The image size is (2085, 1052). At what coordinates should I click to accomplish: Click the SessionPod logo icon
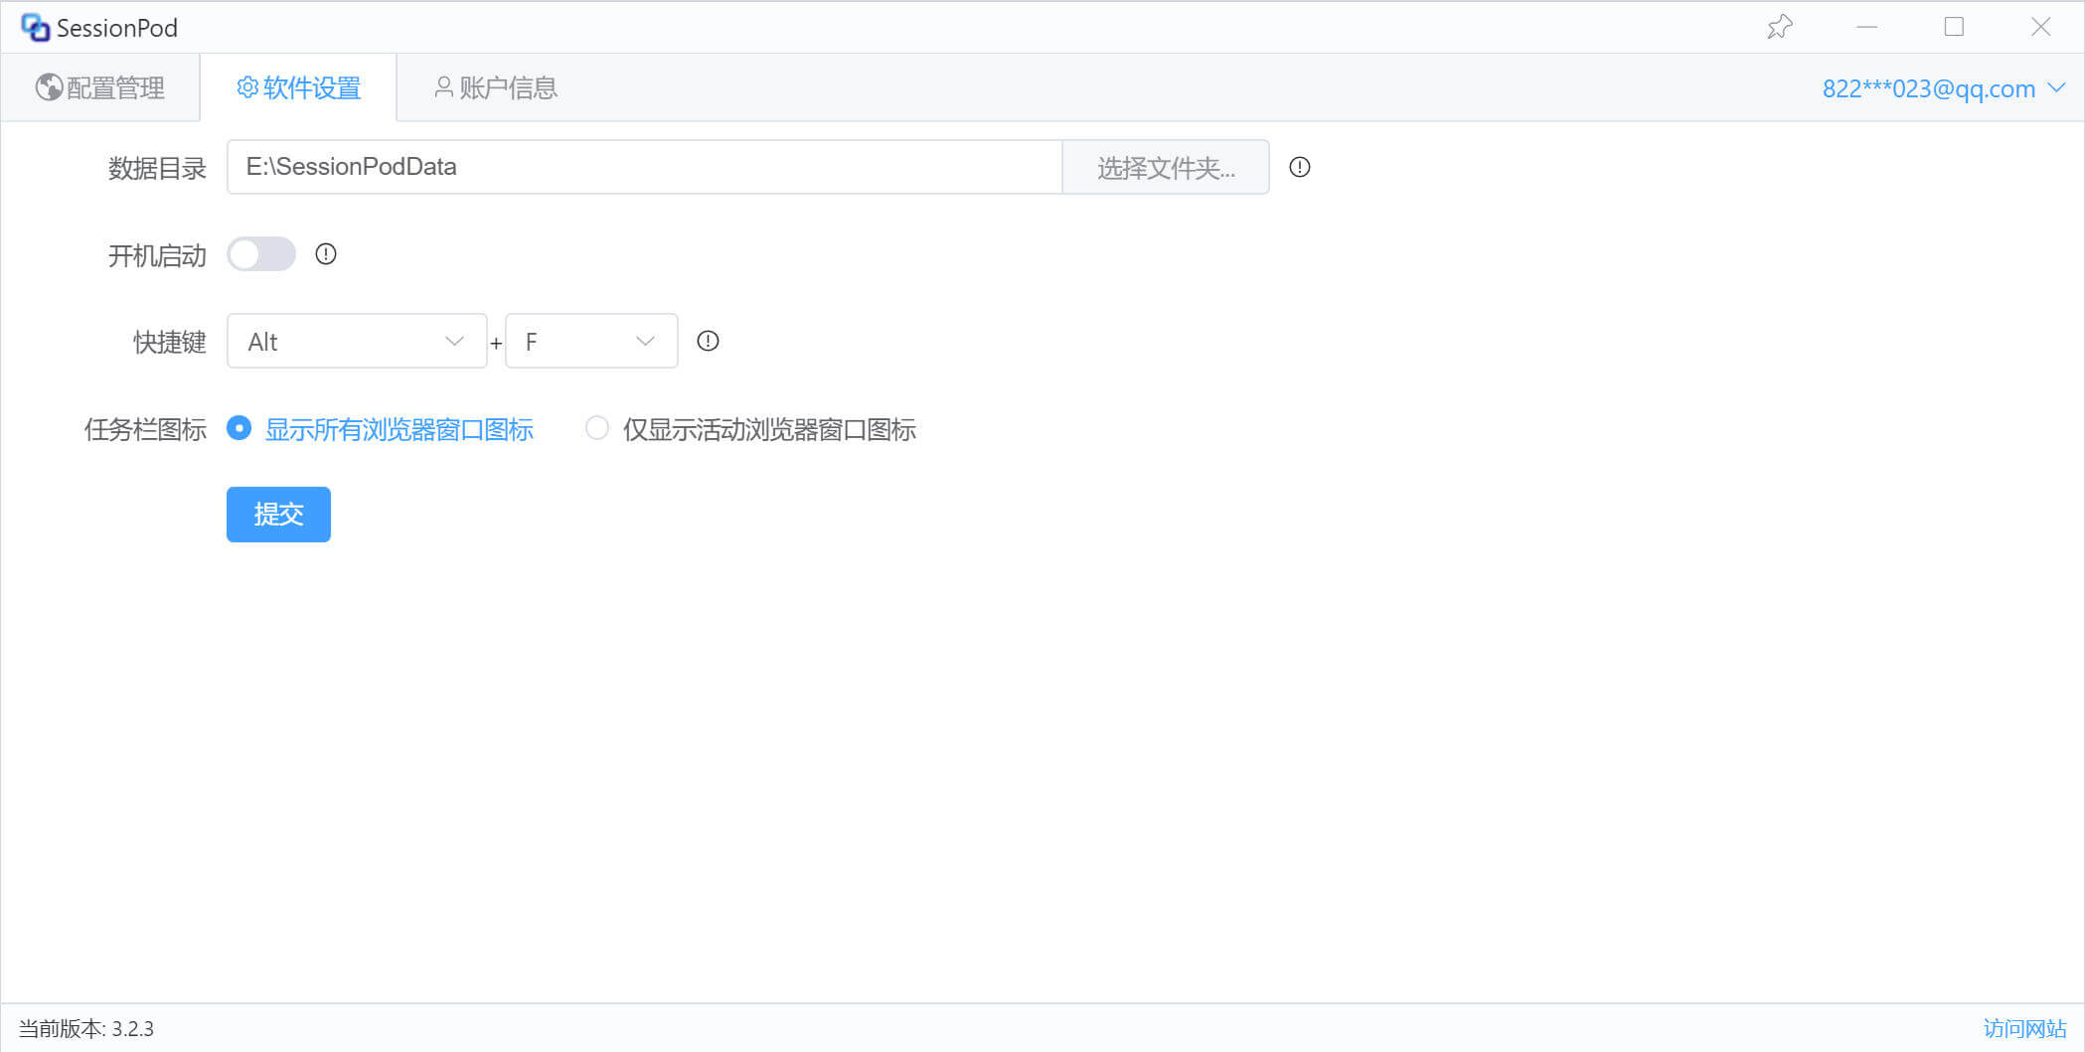tap(35, 28)
